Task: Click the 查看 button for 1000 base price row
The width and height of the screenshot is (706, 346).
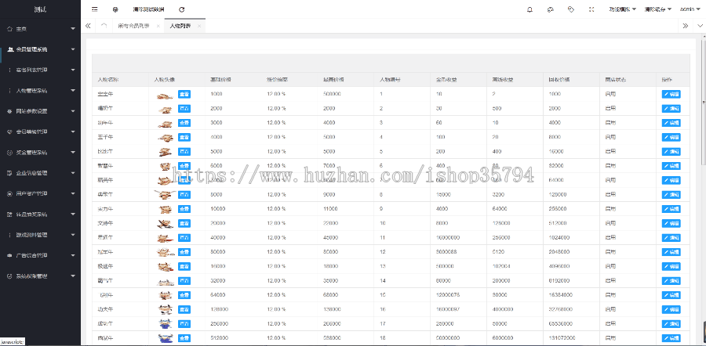Action: click(184, 94)
